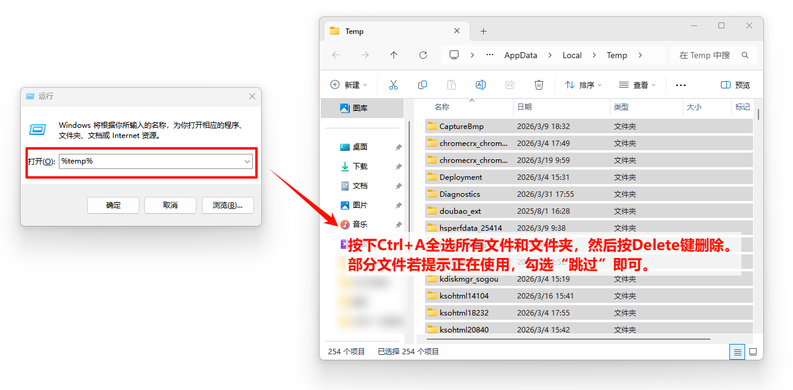Click the rename icon in the toolbar
793x390 pixels.
(x=481, y=84)
